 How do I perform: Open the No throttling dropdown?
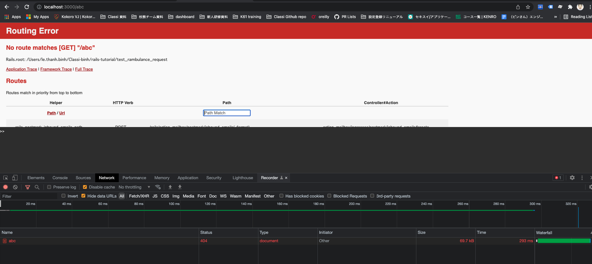(134, 187)
